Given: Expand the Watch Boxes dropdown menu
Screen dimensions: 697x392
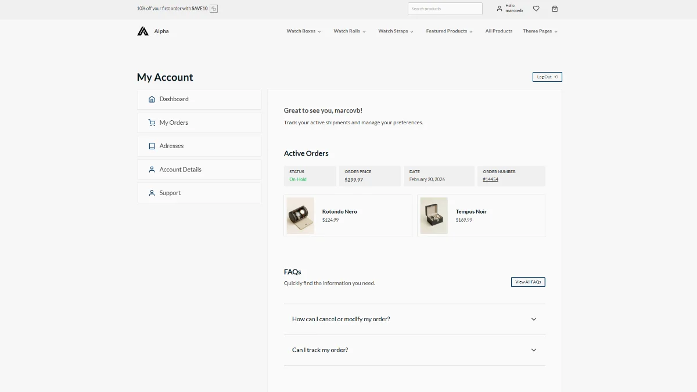Looking at the screenshot, I should pyautogui.click(x=304, y=31).
